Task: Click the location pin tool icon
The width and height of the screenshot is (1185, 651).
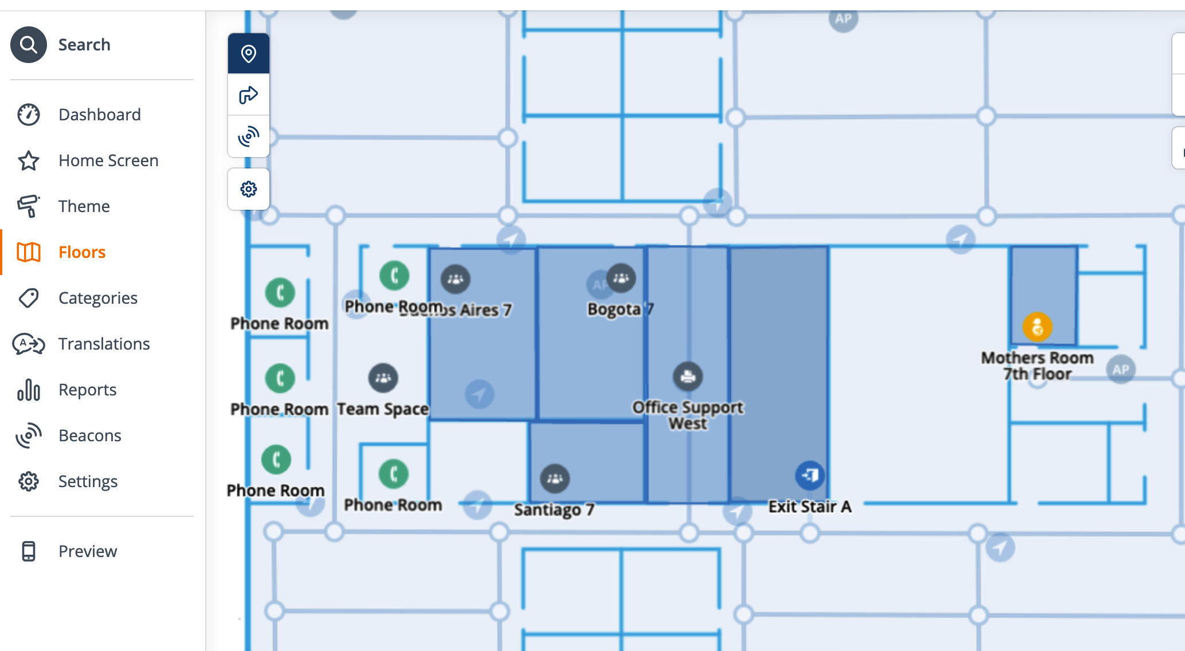Action: point(249,53)
